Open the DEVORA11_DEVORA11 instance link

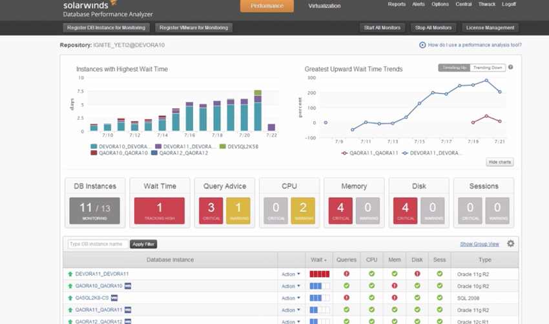(102, 274)
